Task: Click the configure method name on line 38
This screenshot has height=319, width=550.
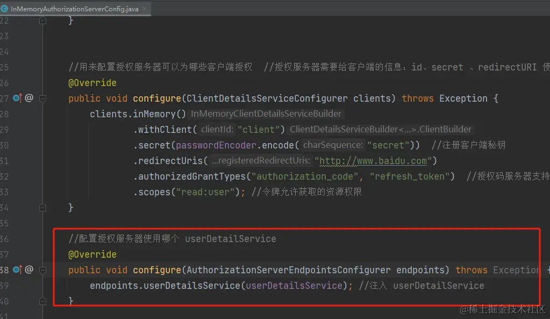Action: [x=157, y=270]
